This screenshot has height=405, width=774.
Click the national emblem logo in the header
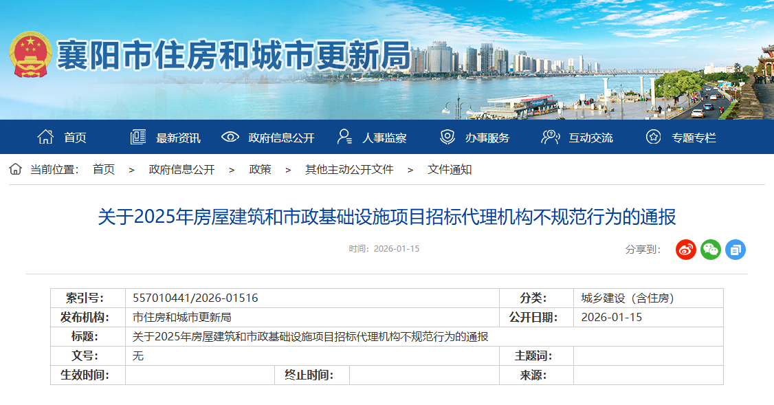pyautogui.click(x=30, y=54)
